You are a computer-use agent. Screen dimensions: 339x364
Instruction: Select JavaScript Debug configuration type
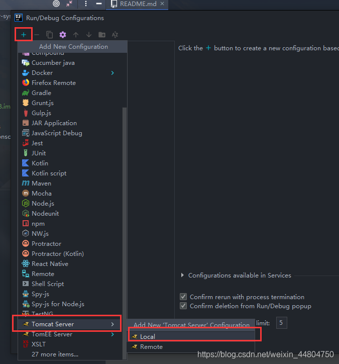click(x=70, y=133)
